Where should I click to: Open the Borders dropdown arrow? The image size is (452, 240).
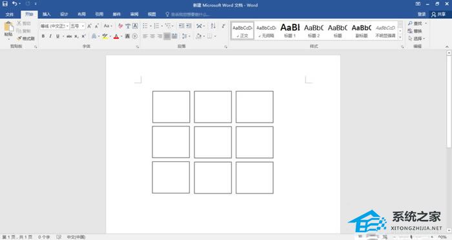pyautogui.click(x=215, y=36)
